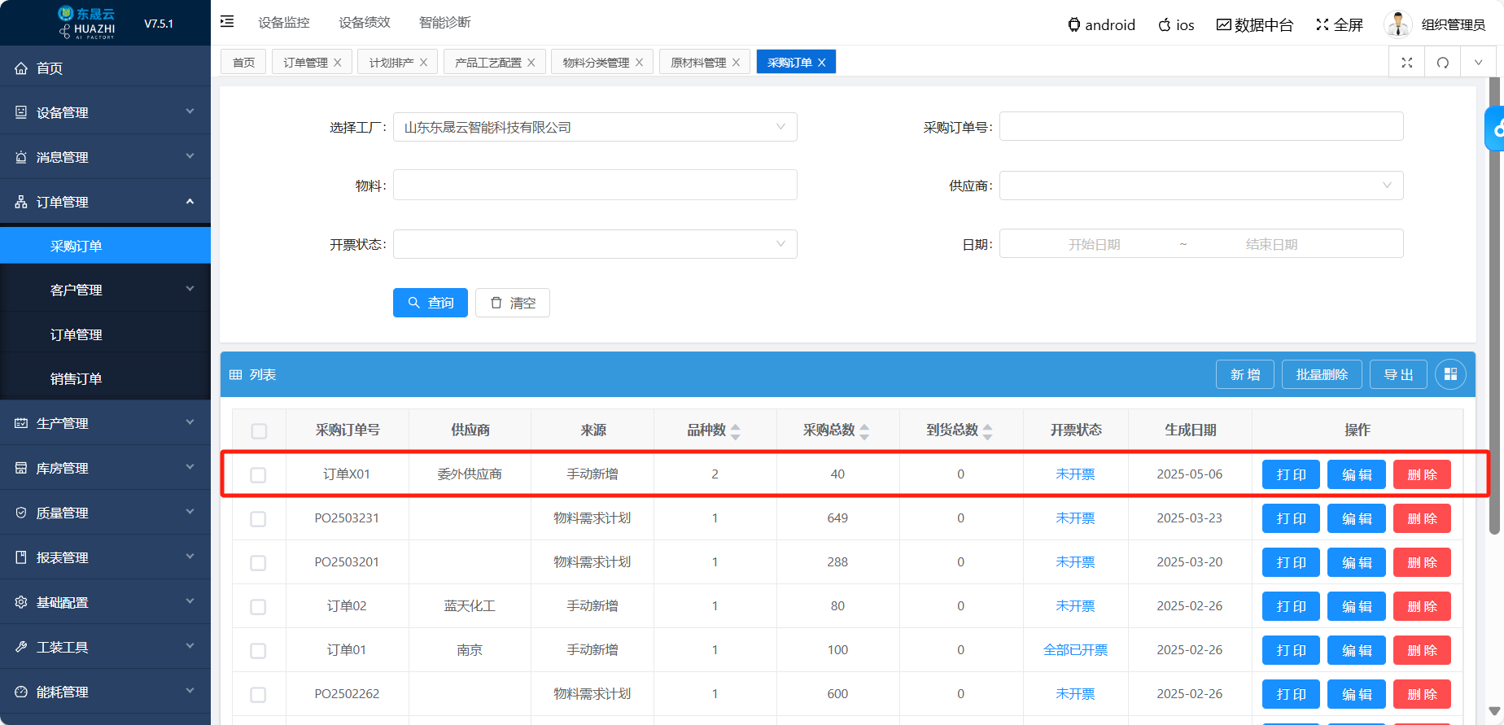Check the row checkbox for PO2503231
The height and width of the screenshot is (725, 1504).
pyautogui.click(x=258, y=519)
